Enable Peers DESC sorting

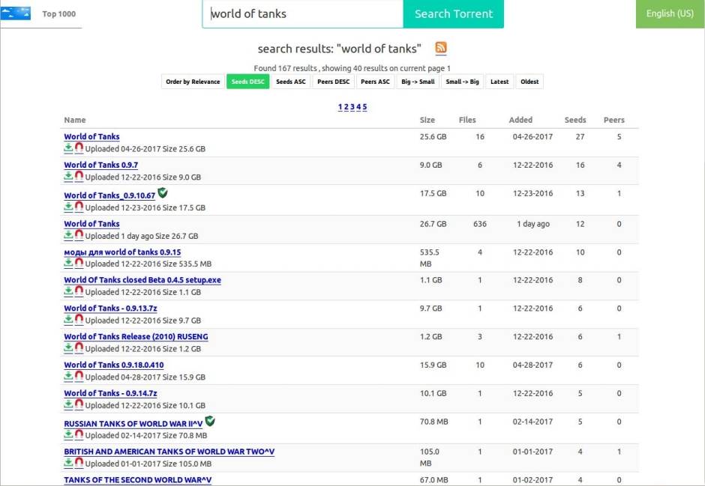(x=333, y=81)
